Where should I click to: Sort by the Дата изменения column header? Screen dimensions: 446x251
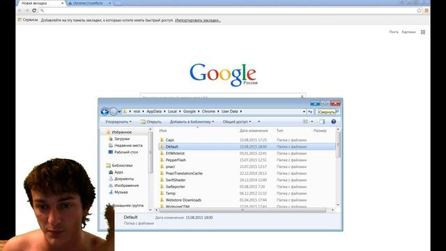tap(254, 130)
